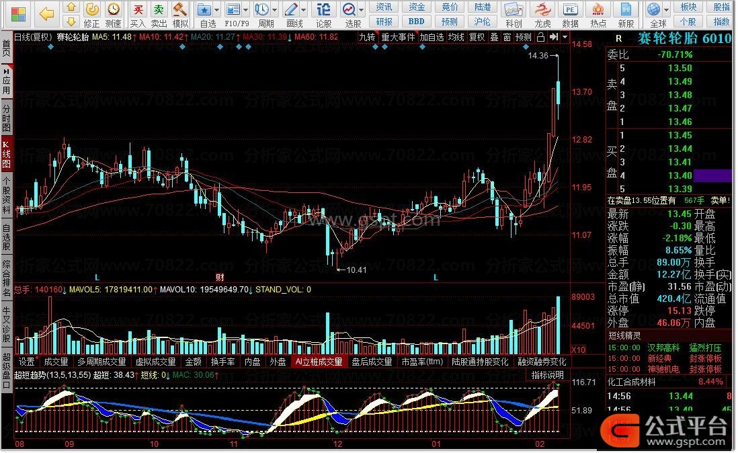Toggle 叠 overlay mode
The width and height of the screenshot is (738, 453).
[494, 37]
